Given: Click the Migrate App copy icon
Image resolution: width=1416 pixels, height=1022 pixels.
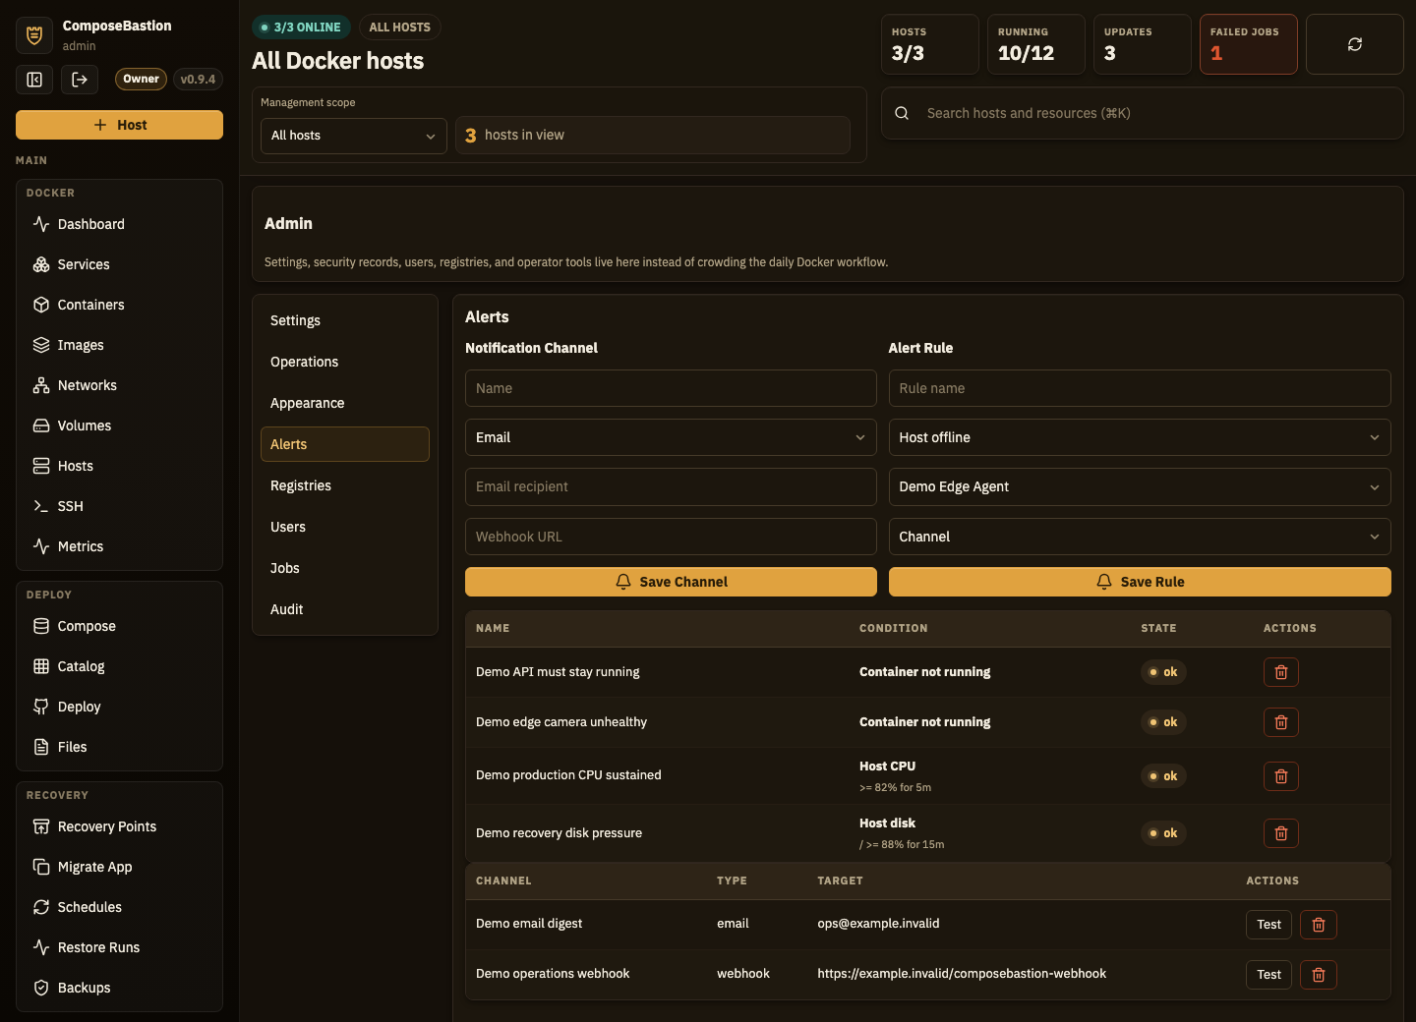Looking at the screenshot, I should [x=41, y=867].
